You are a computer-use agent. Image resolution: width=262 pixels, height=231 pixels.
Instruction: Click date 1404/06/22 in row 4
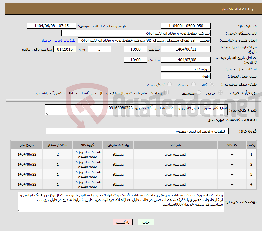(x=27, y=184)
